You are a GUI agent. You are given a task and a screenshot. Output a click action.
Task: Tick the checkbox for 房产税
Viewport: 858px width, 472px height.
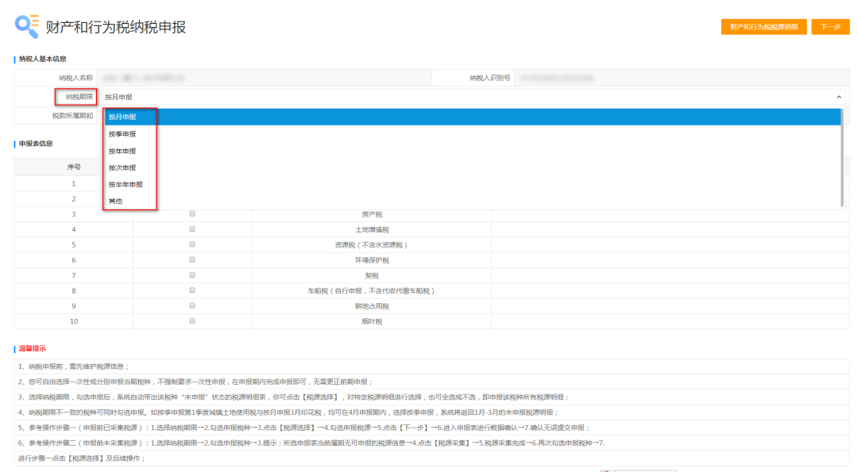click(x=192, y=214)
